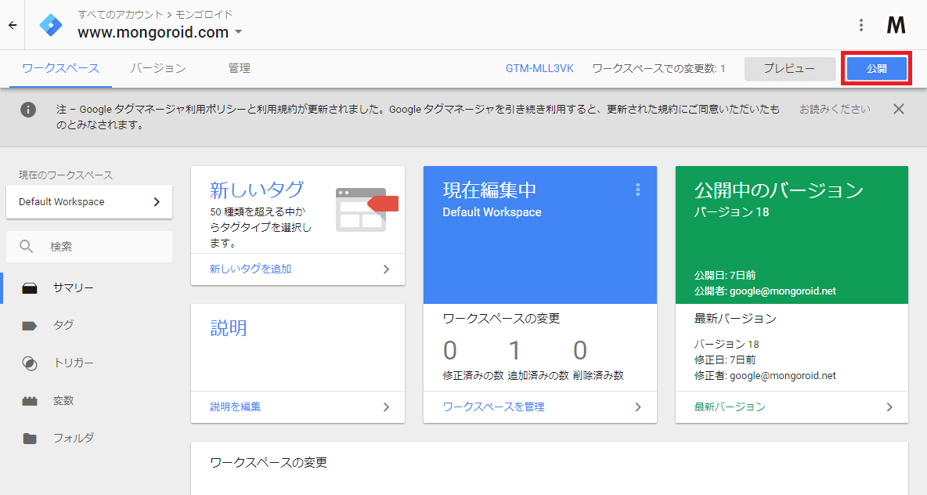Viewport: 927px width, 495px height.
Task: Click the 説明を編集 link
Action: tap(236, 406)
